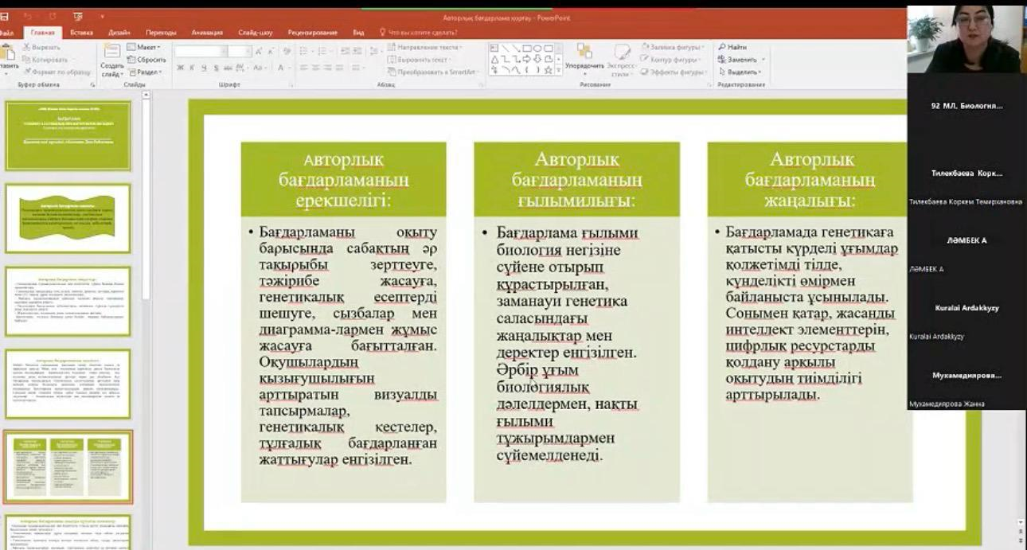This screenshot has height=550, width=1027.
Task: Switch to the Слайд-шоу ribbon tab
Action: pos(255,33)
